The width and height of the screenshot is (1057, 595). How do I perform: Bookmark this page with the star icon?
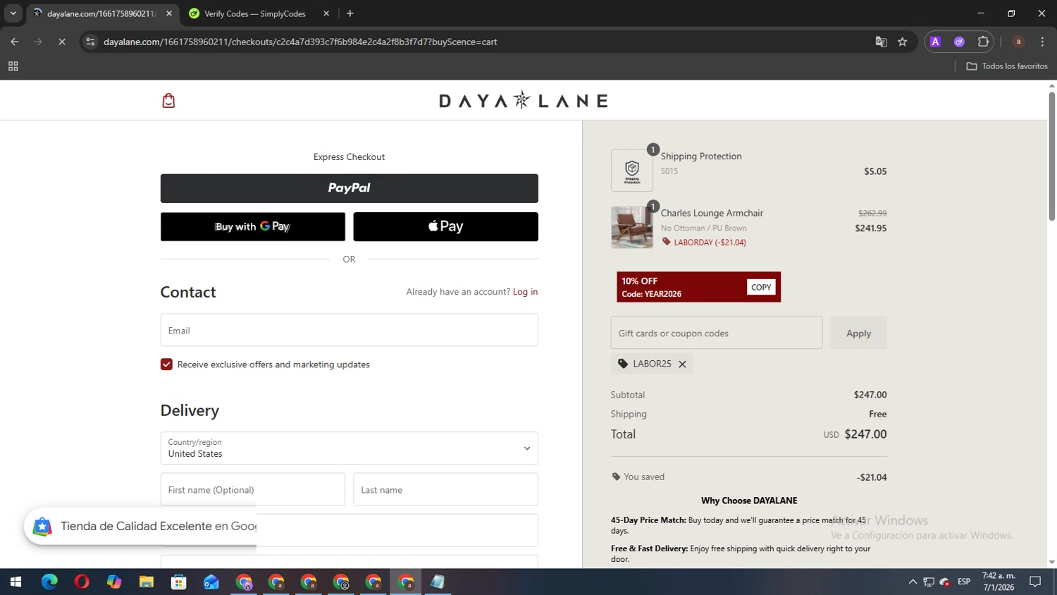902,42
